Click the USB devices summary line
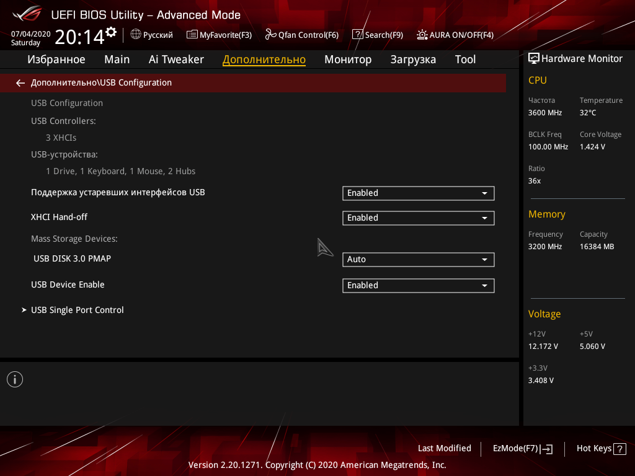The height and width of the screenshot is (476, 635). (121, 171)
